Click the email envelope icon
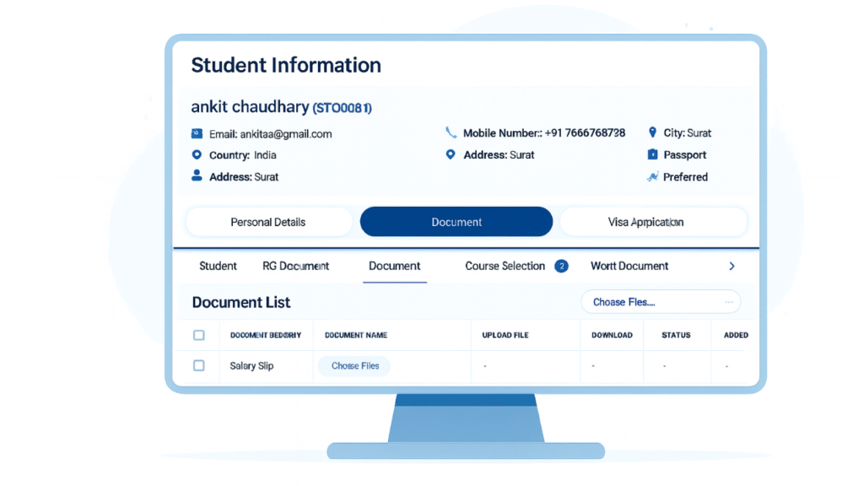The image size is (864, 486). coord(197,133)
